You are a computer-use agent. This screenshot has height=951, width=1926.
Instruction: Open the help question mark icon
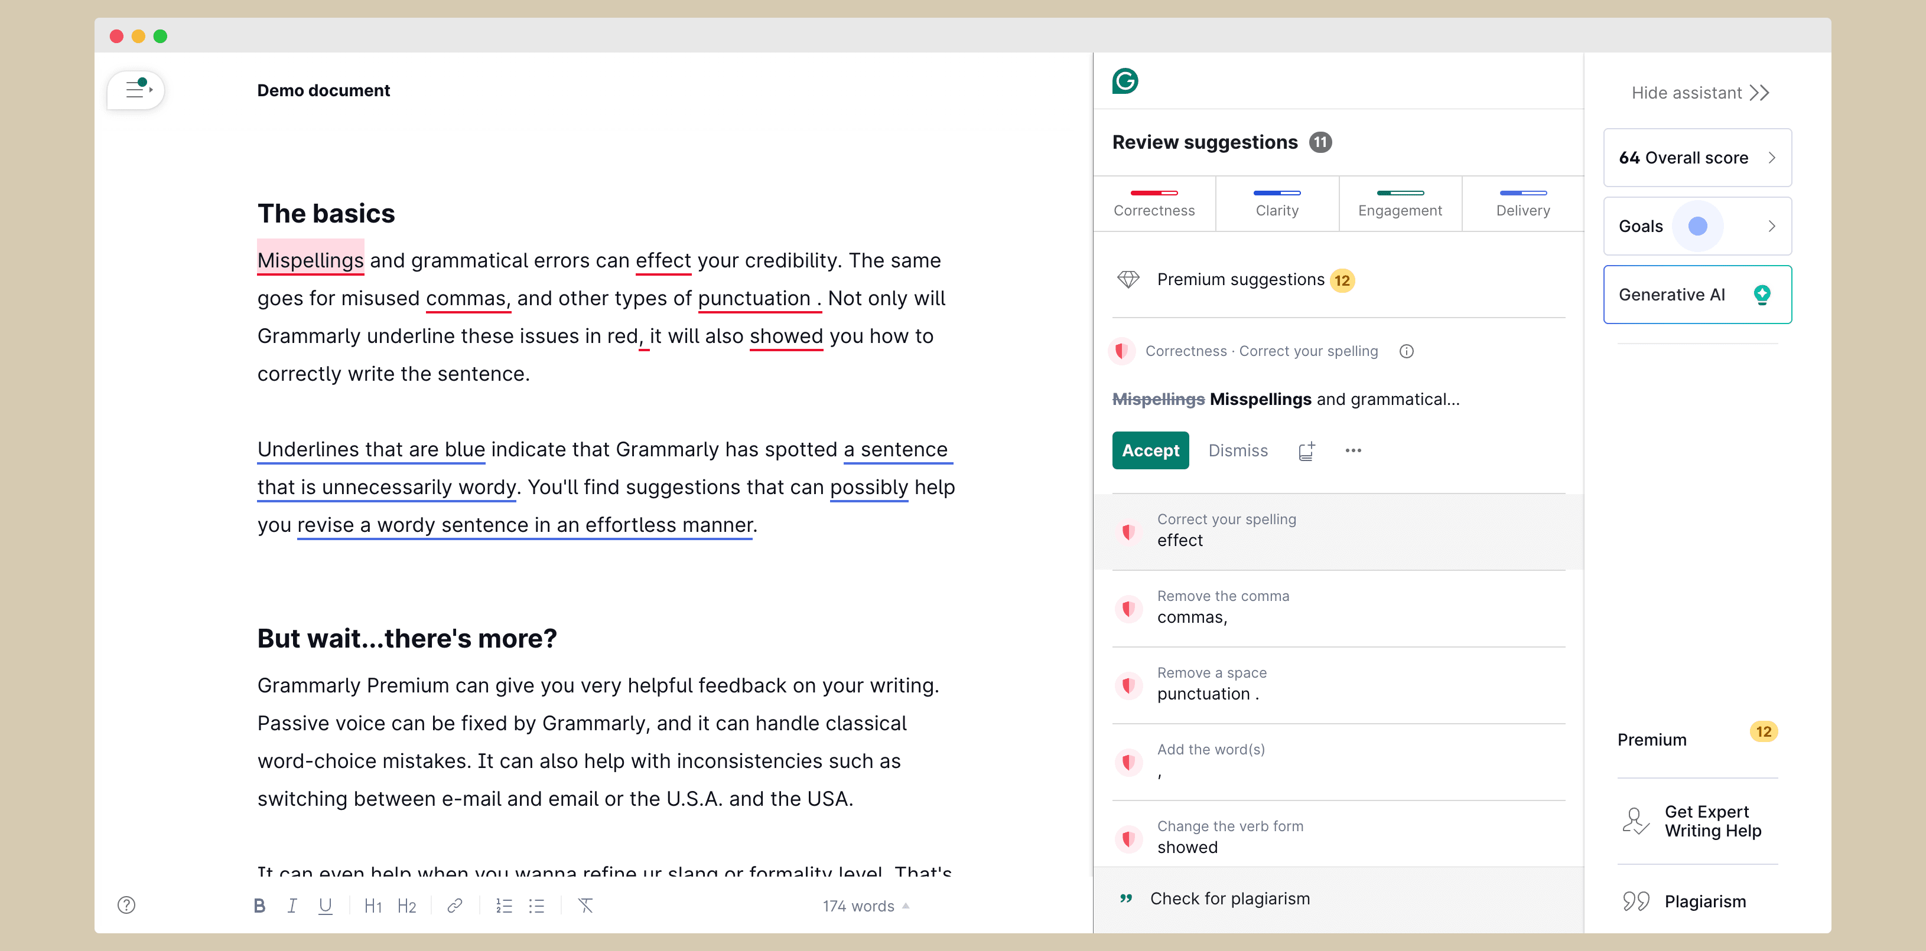point(126,905)
